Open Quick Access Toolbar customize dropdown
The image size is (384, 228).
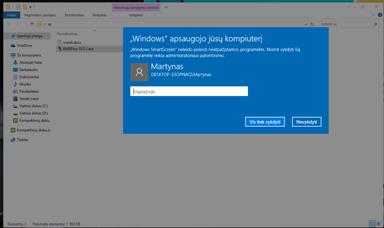click(31, 7)
